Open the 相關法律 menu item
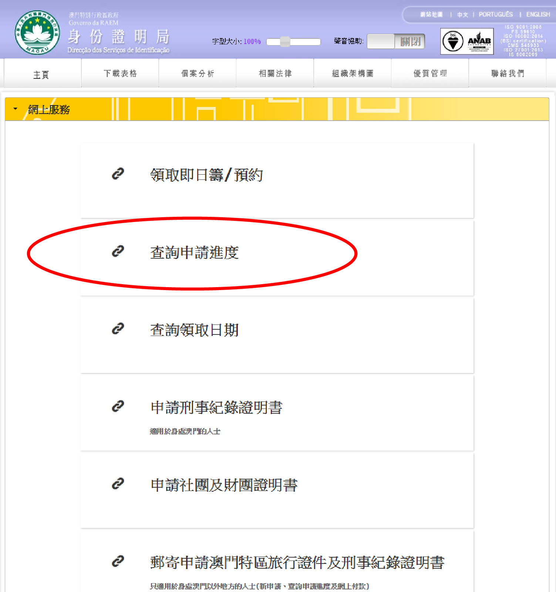The width and height of the screenshot is (556, 592). pos(275,74)
